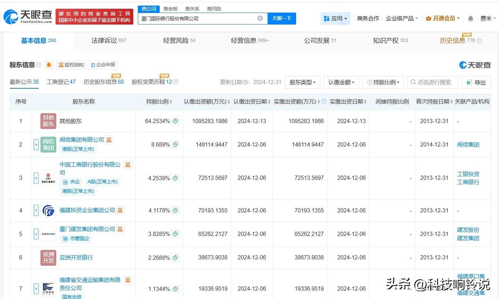This screenshot has height=299, width=499.
Task: Open pie chart icon for 福建投资企业集团 row
Action: click(175, 210)
